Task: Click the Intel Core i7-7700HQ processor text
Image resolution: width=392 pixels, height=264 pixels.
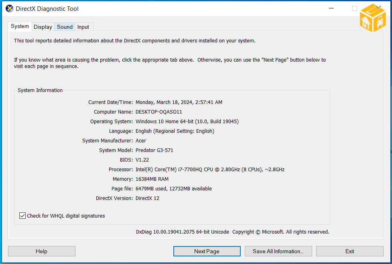Action: pyautogui.click(x=210, y=170)
